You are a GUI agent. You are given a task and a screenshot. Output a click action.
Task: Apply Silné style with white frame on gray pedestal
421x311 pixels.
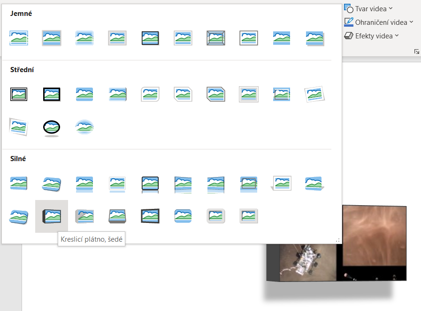point(282,183)
